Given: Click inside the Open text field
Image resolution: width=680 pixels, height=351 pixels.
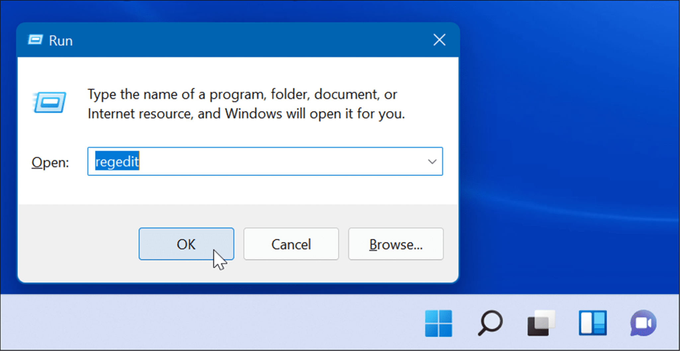Looking at the screenshot, I should (x=232, y=161).
